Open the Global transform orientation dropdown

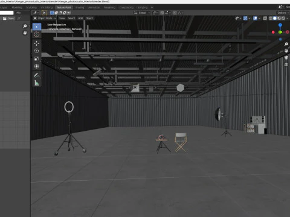[x=142, y=13]
